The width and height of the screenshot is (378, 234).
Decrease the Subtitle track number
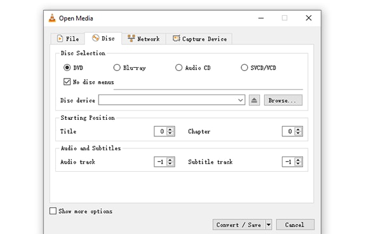tap(298, 164)
